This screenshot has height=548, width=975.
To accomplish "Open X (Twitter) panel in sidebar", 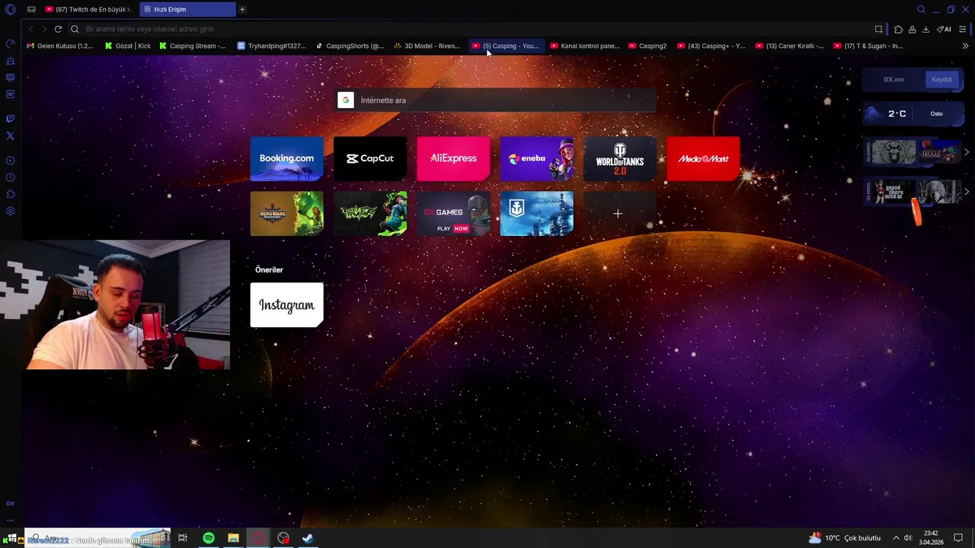I will pos(11,135).
